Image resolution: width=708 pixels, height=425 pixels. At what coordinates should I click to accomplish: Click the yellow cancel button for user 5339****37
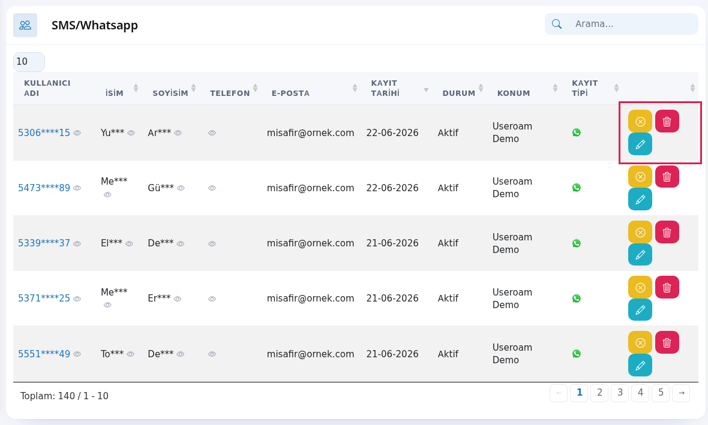[640, 233]
